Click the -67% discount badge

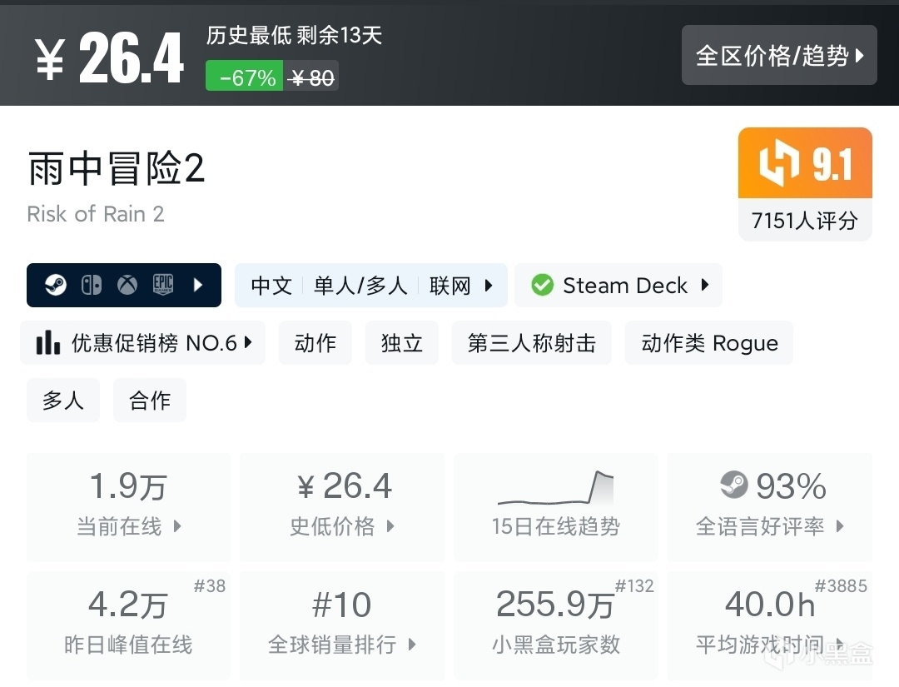(x=245, y=77)
